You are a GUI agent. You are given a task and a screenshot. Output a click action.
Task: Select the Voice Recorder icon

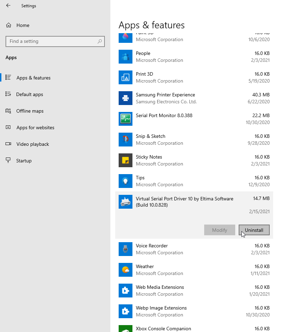click(126, 249)
